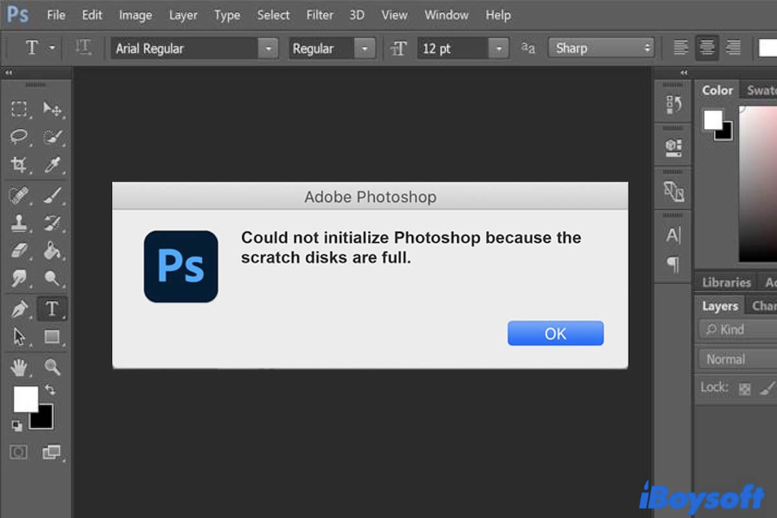Enable right text alignment
Viewport: 777px width, 518px height.
click(733, 47)
